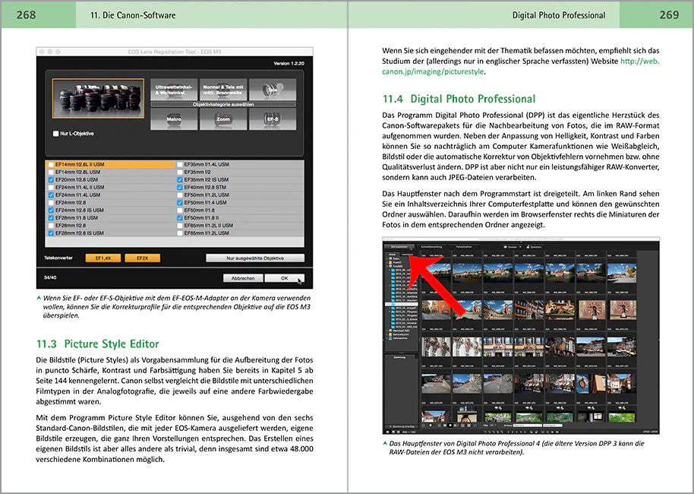Uncheck EF28mm f/2.8 IS USM lens
The image size is (694, 494).
tap(51, 233)
